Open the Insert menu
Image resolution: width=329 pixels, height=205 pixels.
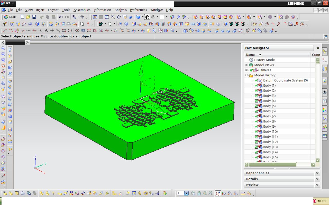(x=40, y=10)
